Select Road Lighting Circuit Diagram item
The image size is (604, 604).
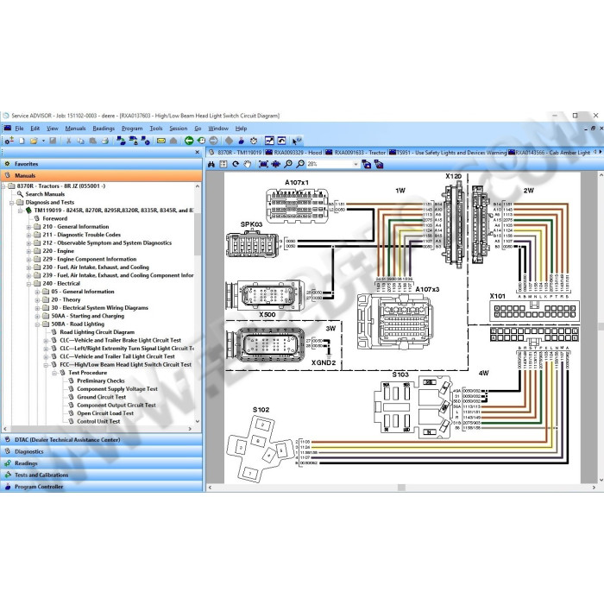97,332
